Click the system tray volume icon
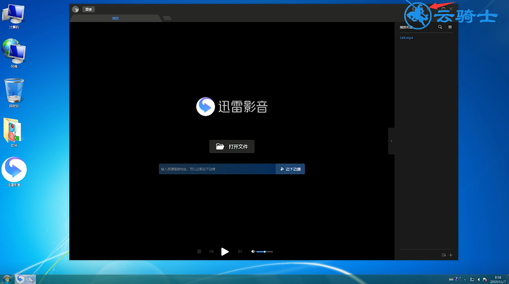 tap(478, 279)
